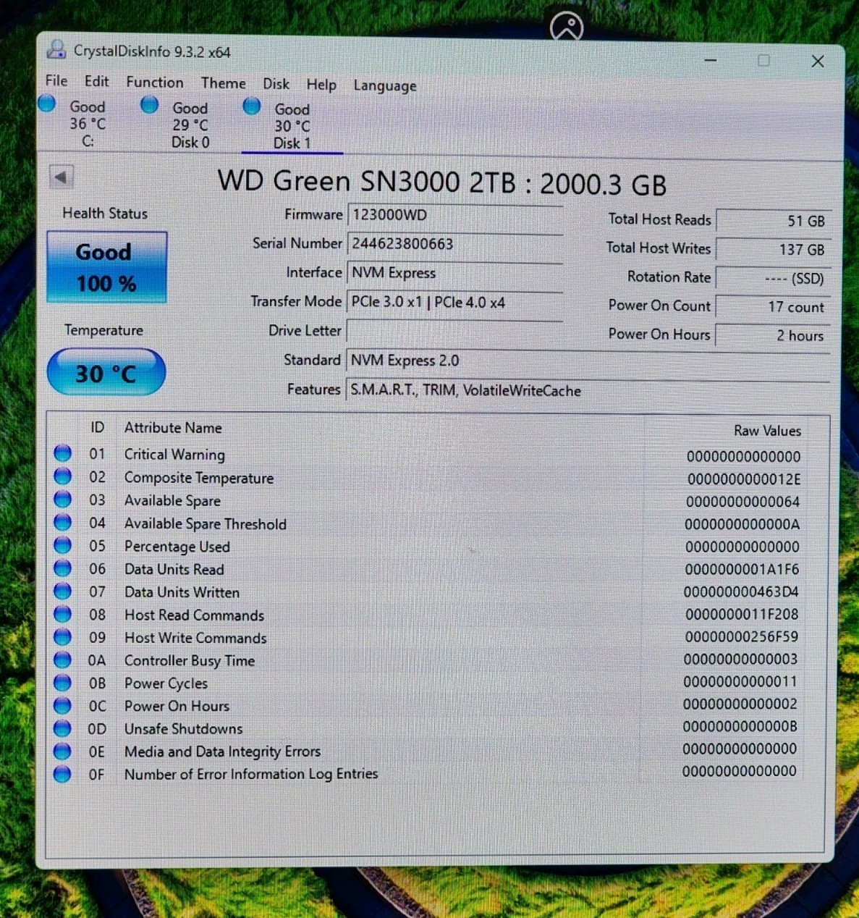The image size is (859, 918).
Task: Click status orb of Percentage Used row
Action: click(x=63, y=544)
